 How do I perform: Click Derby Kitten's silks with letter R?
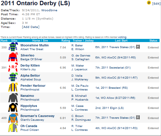click(x=13, y=67)
